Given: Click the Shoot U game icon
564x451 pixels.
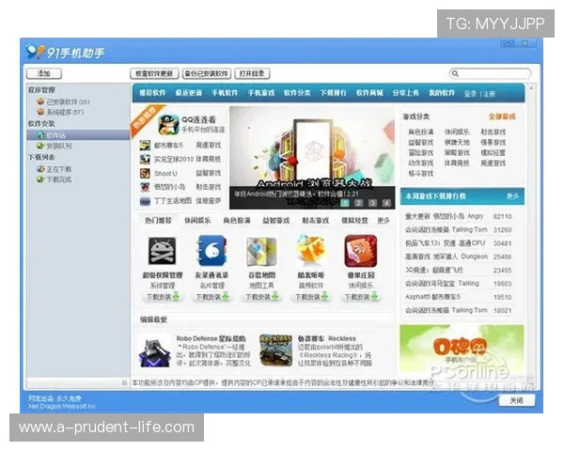Looking at the screenshot, I should coord(146,173).
